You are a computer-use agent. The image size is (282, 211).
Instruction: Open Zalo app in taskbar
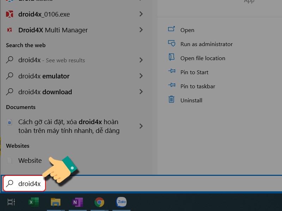tap(121, 202)
